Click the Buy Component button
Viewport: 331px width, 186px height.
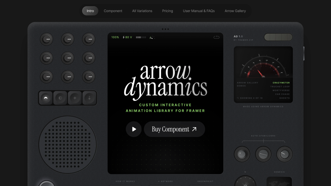tap(175, 129)
